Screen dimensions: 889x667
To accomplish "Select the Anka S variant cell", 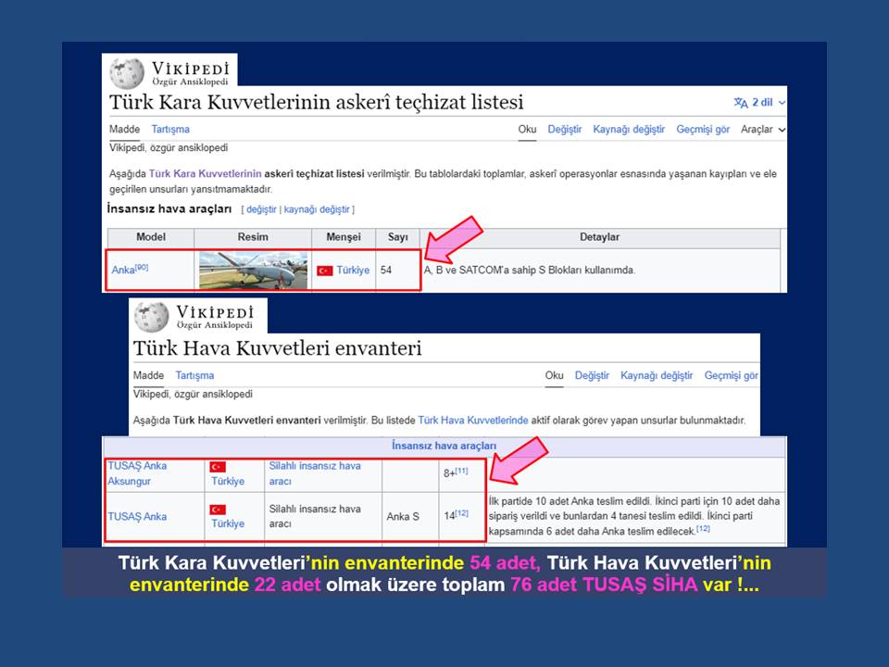I will [410, 517].
